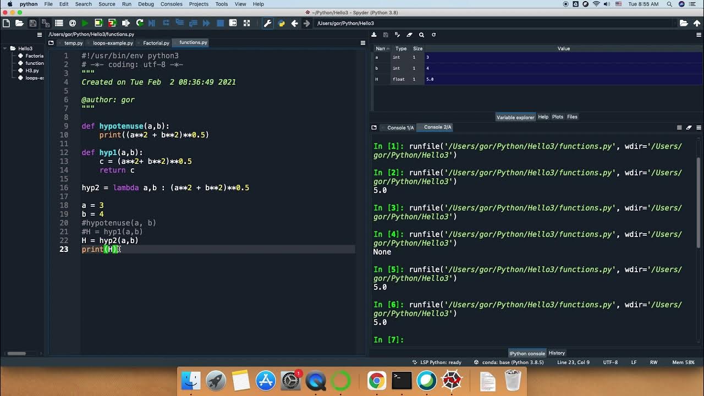Run cell and advance to next
The height and width of the screenshot is (396, 704).
tap(112, 23)
